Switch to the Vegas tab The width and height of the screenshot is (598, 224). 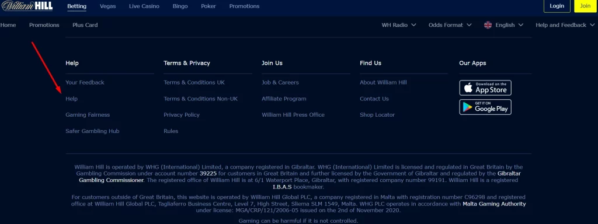point(107,6)
